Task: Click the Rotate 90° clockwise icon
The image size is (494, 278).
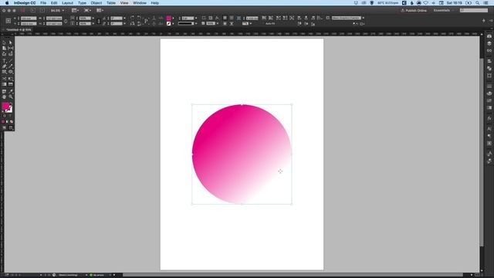Action: (132, 18)
